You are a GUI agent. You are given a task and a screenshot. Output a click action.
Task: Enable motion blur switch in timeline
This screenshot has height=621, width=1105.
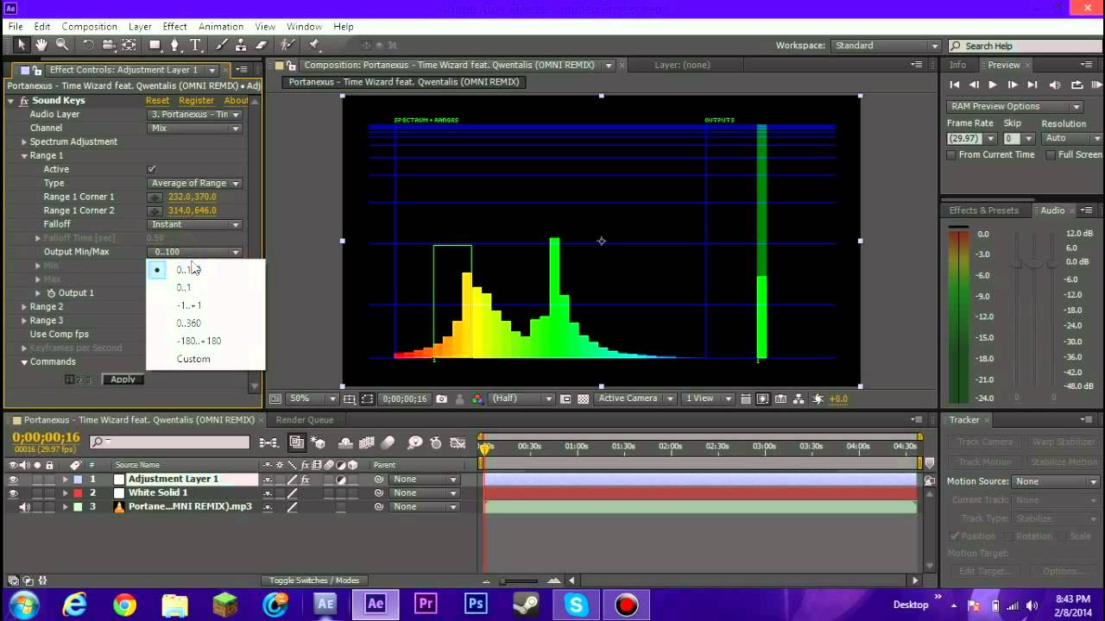pos(388,442)
